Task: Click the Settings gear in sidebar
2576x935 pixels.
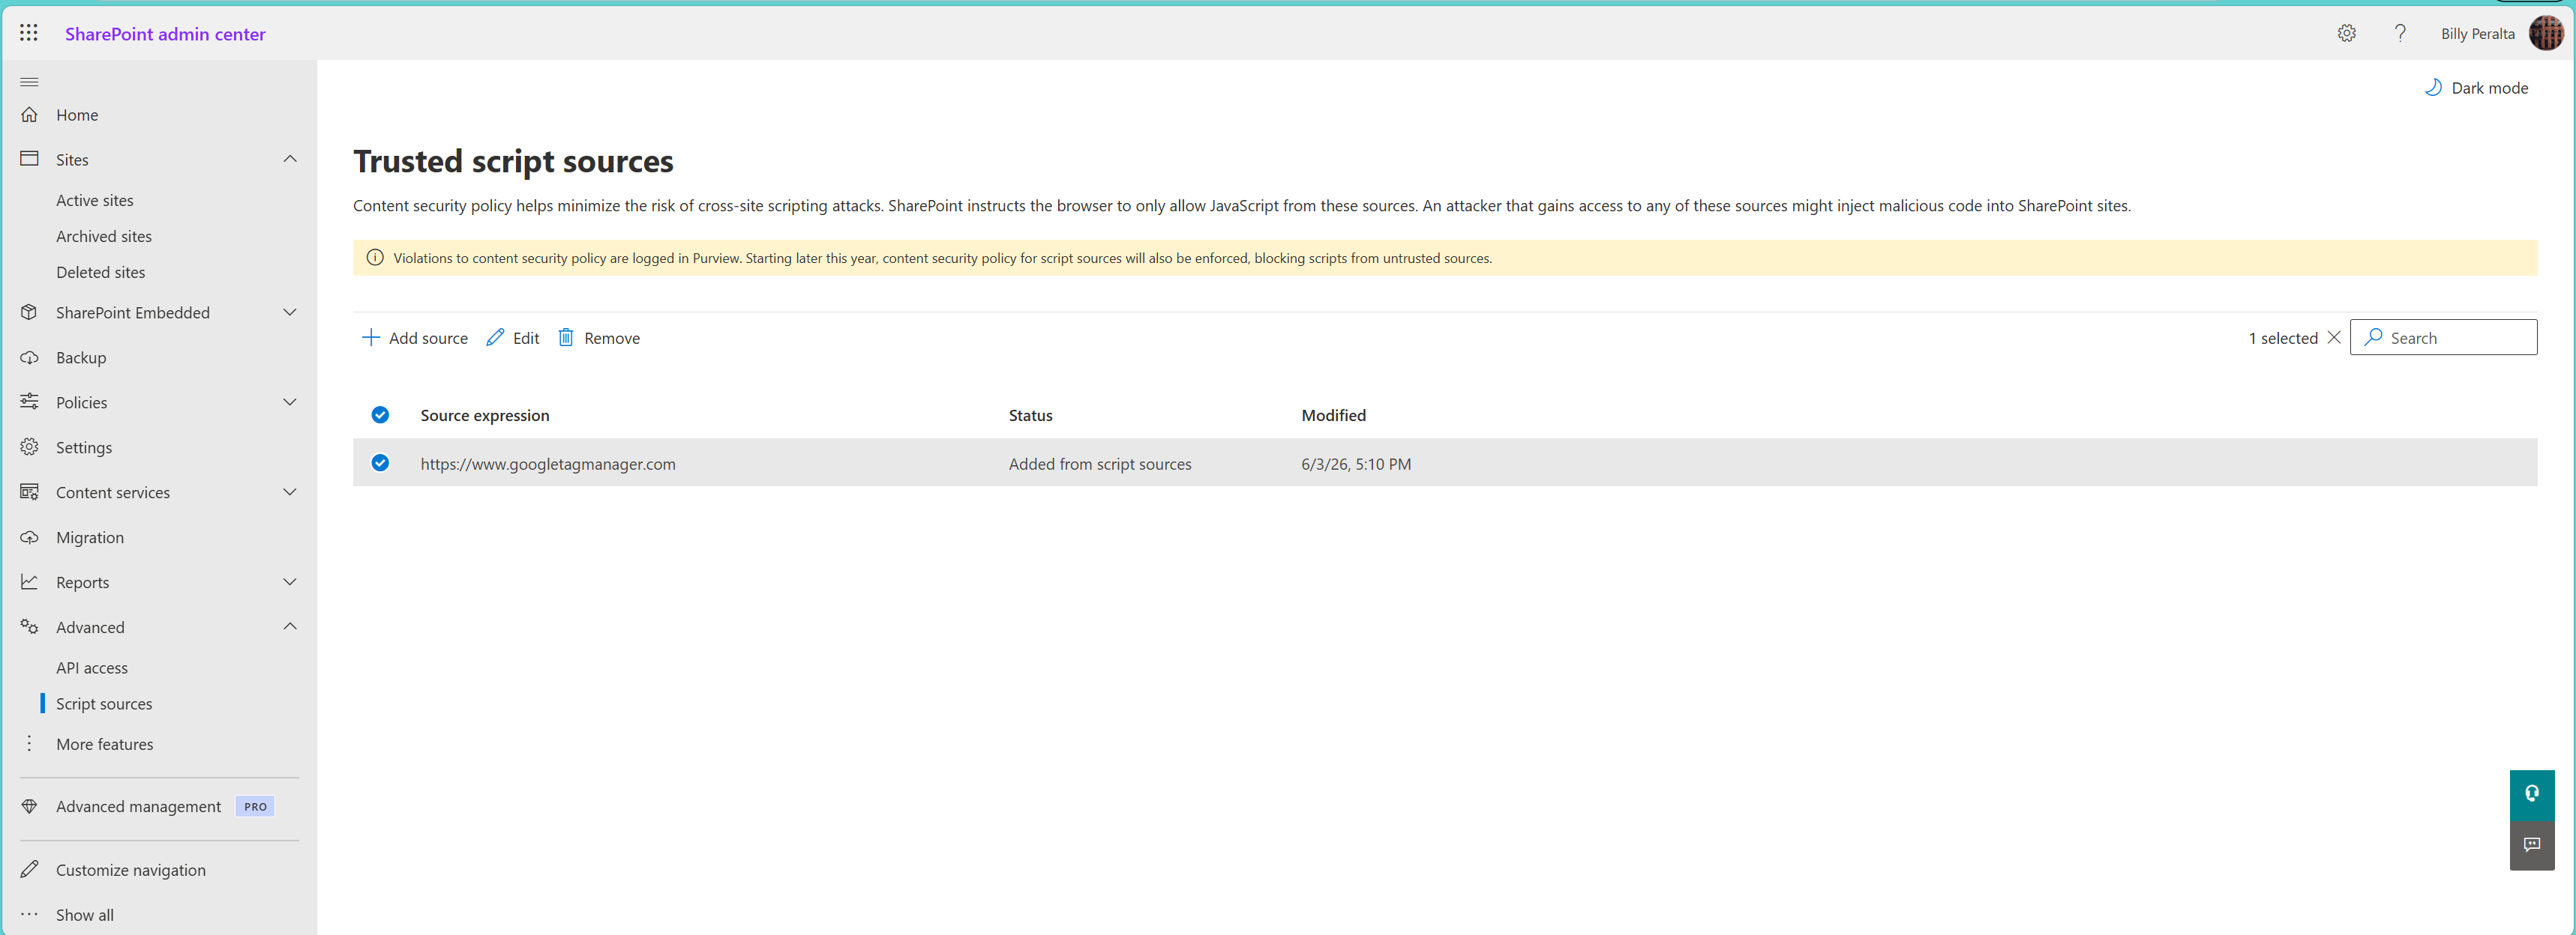Action: point(29,447)
